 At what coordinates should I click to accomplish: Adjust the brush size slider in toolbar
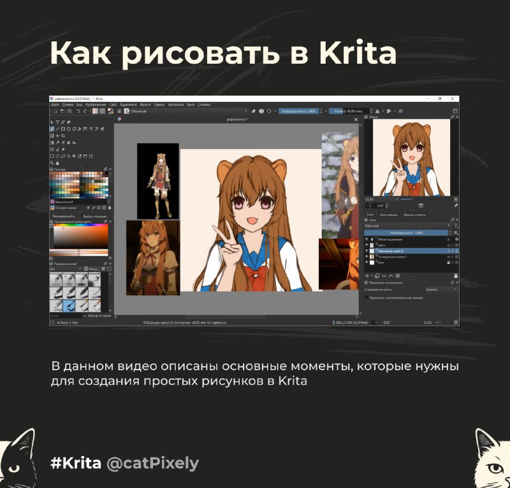(x=349, y=111)
